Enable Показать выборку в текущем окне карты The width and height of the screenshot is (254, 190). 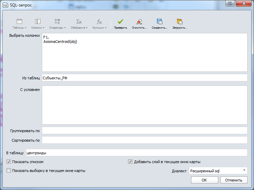[9, 171]
